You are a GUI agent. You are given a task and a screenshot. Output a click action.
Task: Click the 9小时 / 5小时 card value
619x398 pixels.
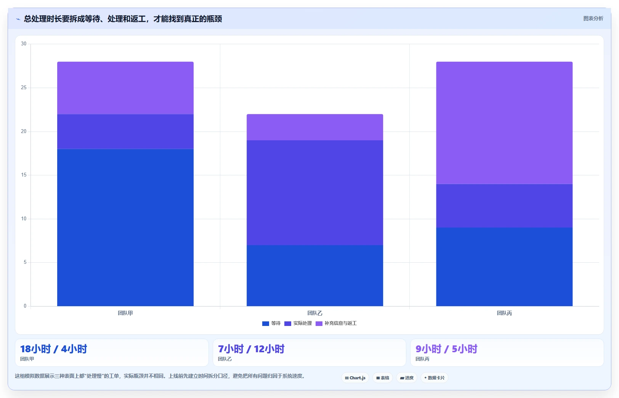(446, 349)
